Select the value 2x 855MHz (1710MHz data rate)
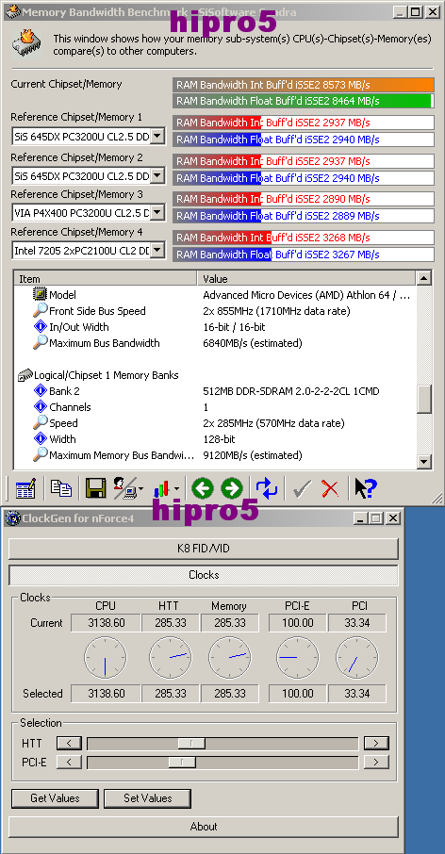This screenshot has width=445, height=854. (276, 311)
